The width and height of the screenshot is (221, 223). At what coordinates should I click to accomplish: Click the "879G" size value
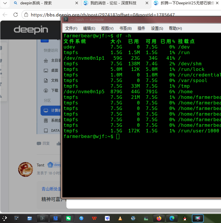(116, 92)
